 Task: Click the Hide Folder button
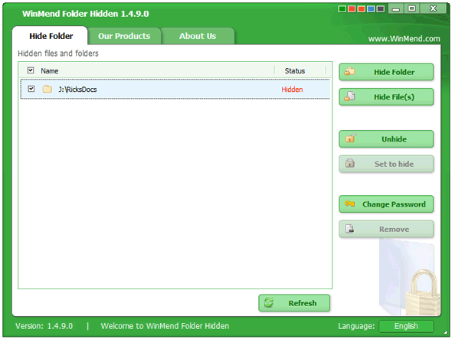(x=386, y=72)
